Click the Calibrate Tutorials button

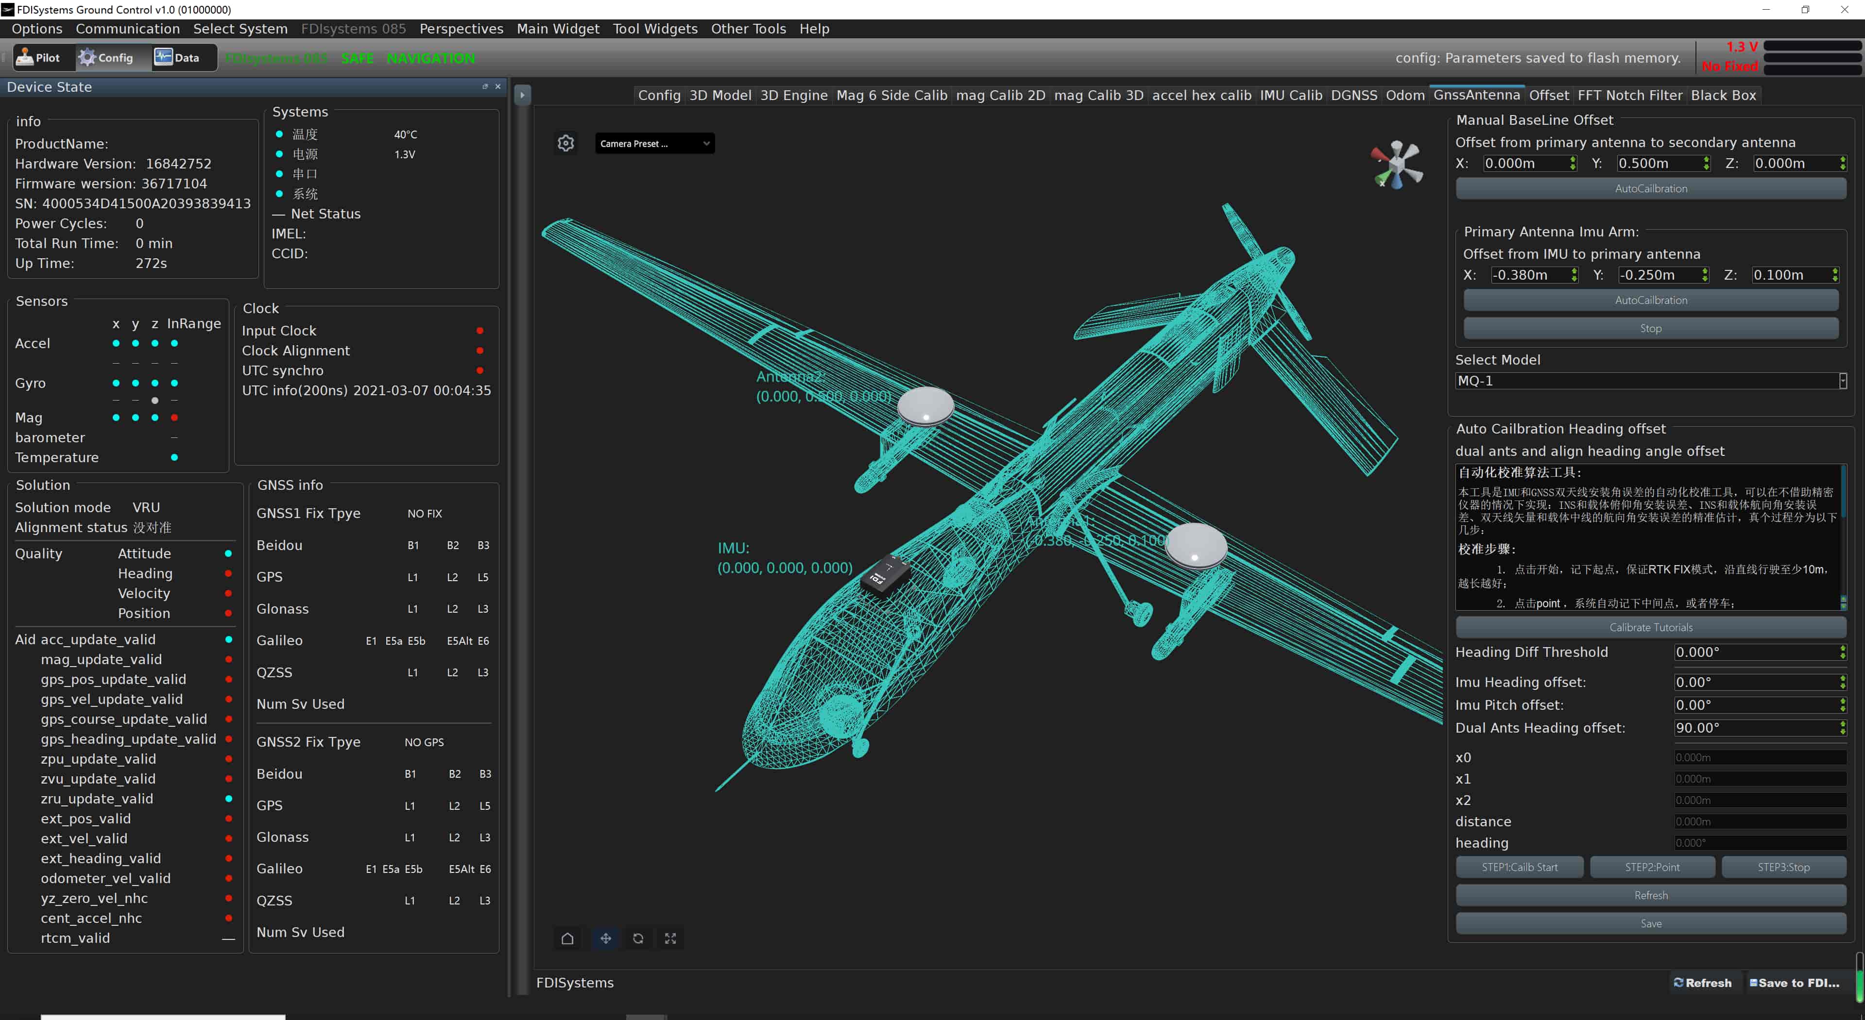pos(1650,627)
